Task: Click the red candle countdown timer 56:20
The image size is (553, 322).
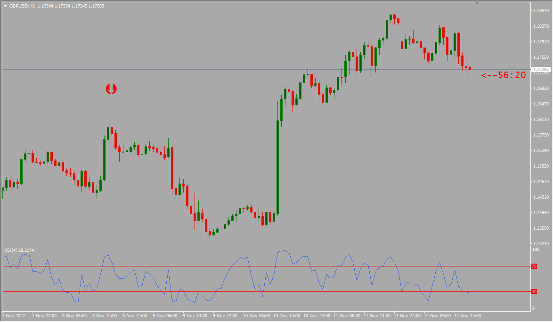Action: click(504, 75)
